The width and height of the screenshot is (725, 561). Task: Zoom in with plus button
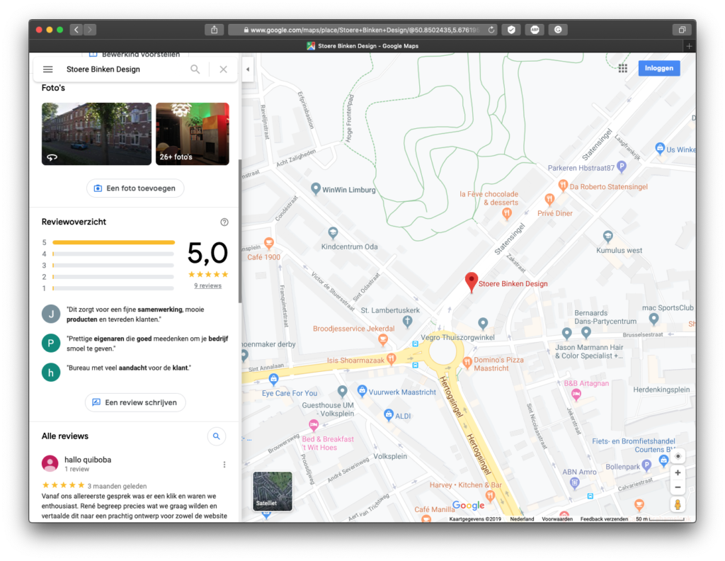[x=678, y=472]
